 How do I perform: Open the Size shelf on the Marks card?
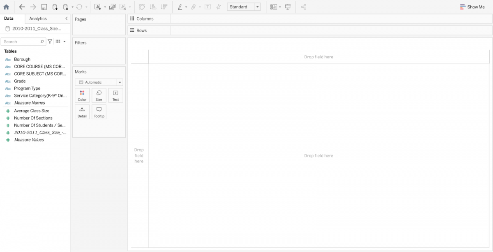(x=99, y=95)
